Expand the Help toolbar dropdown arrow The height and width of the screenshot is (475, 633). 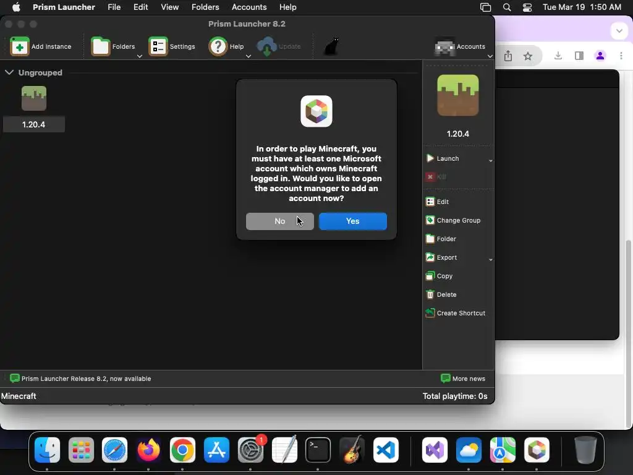coord(249,56)
